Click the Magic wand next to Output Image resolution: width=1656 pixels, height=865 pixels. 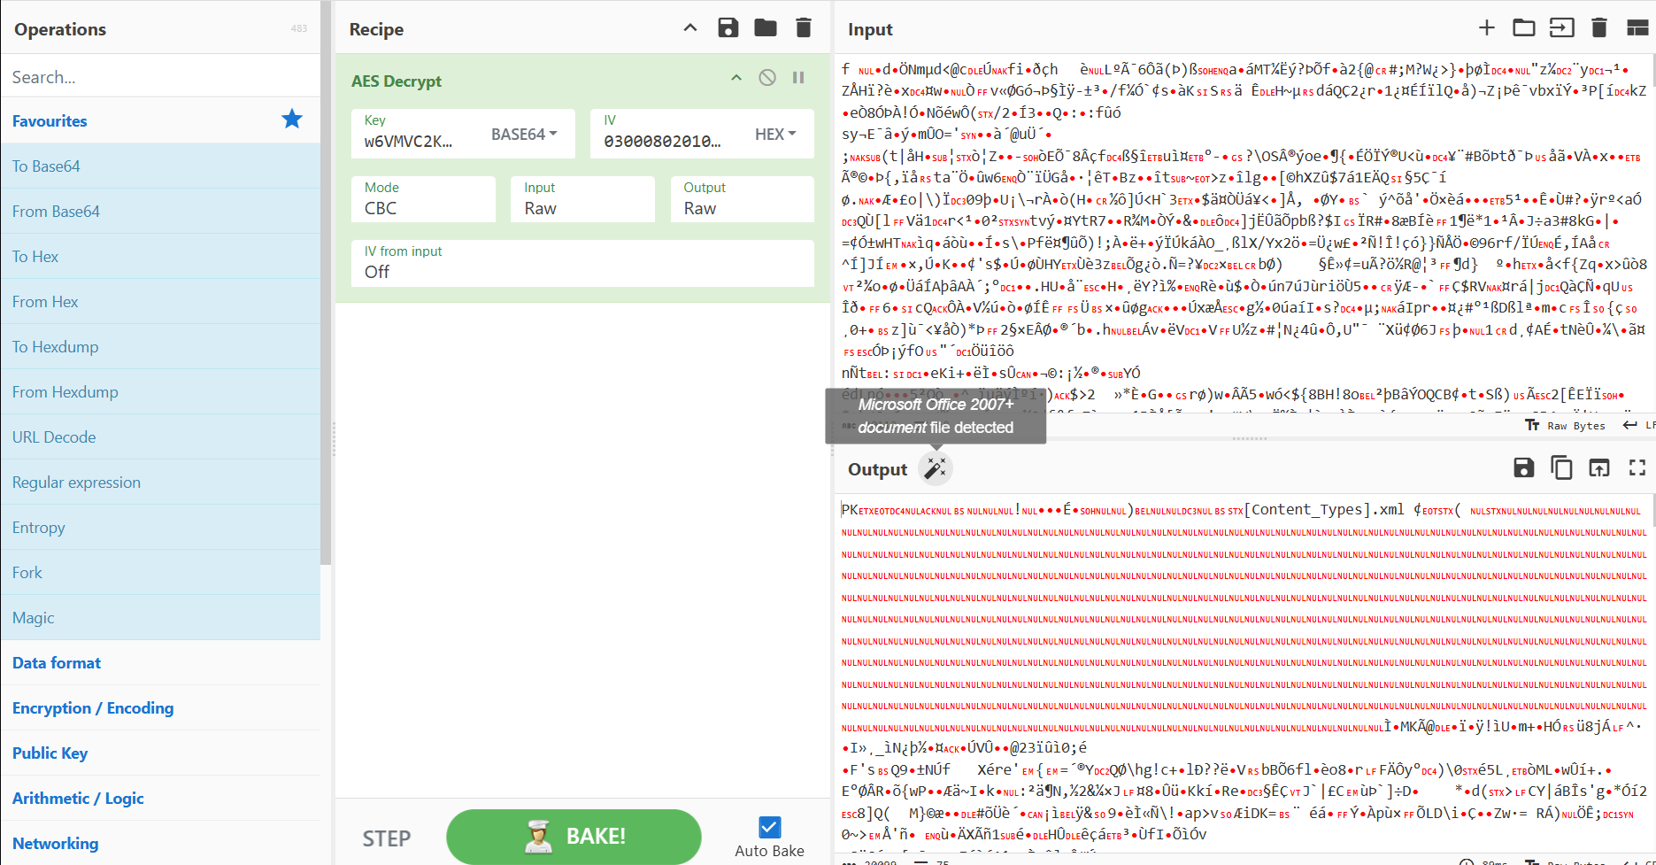[936, 468]
